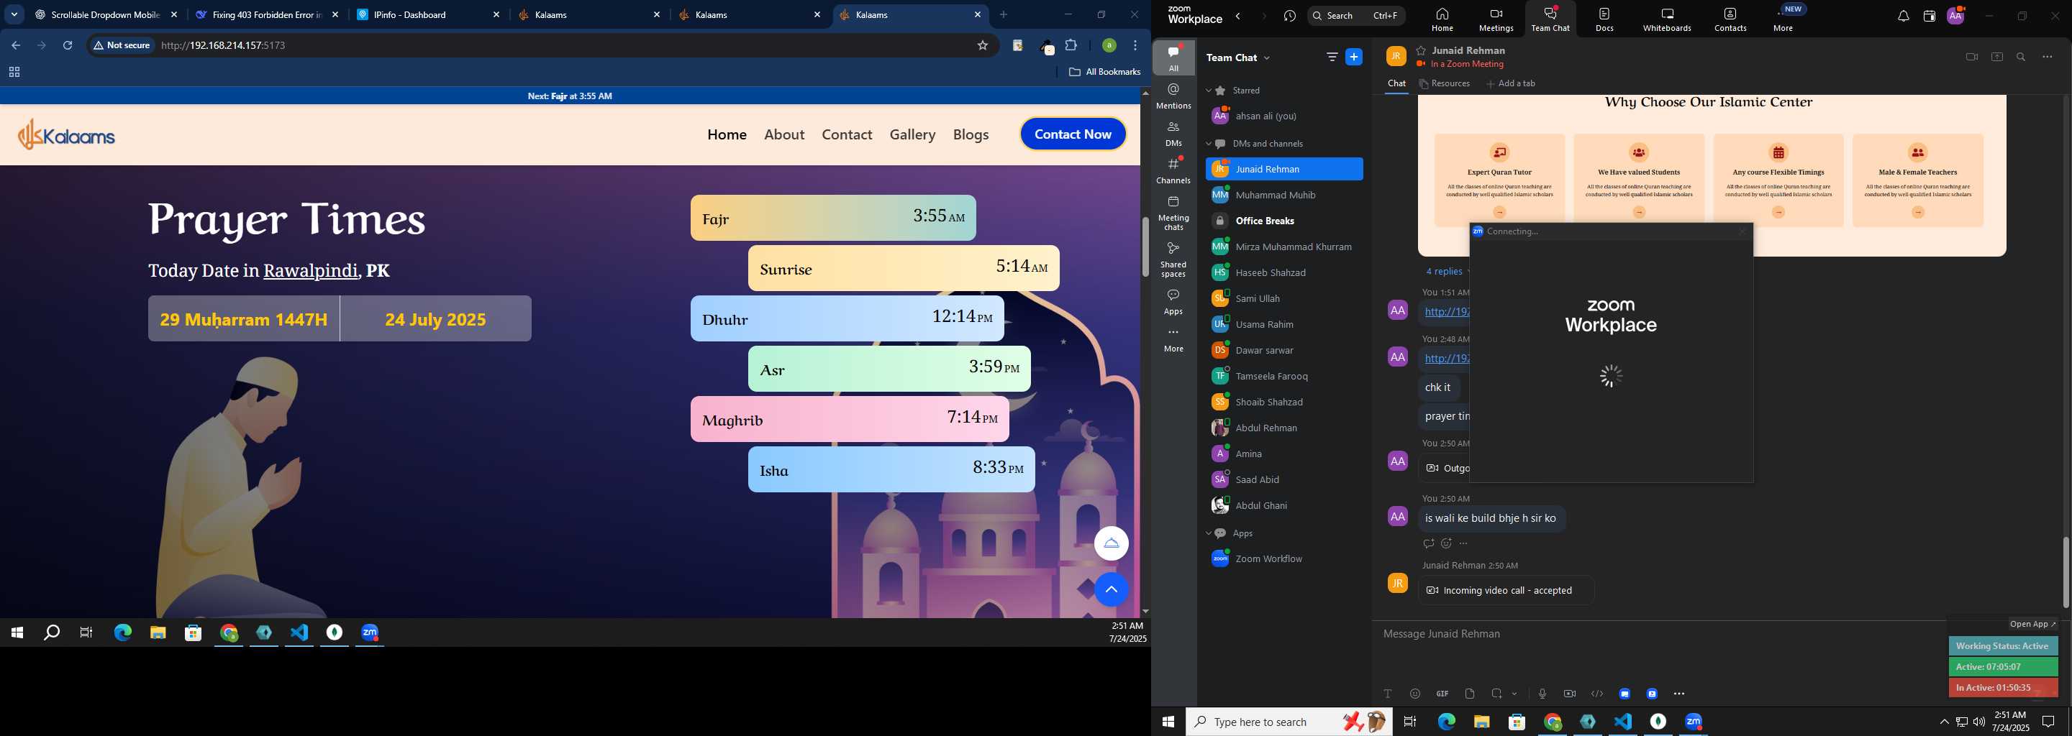Click Open App on the status widget

click(2032, 625)
